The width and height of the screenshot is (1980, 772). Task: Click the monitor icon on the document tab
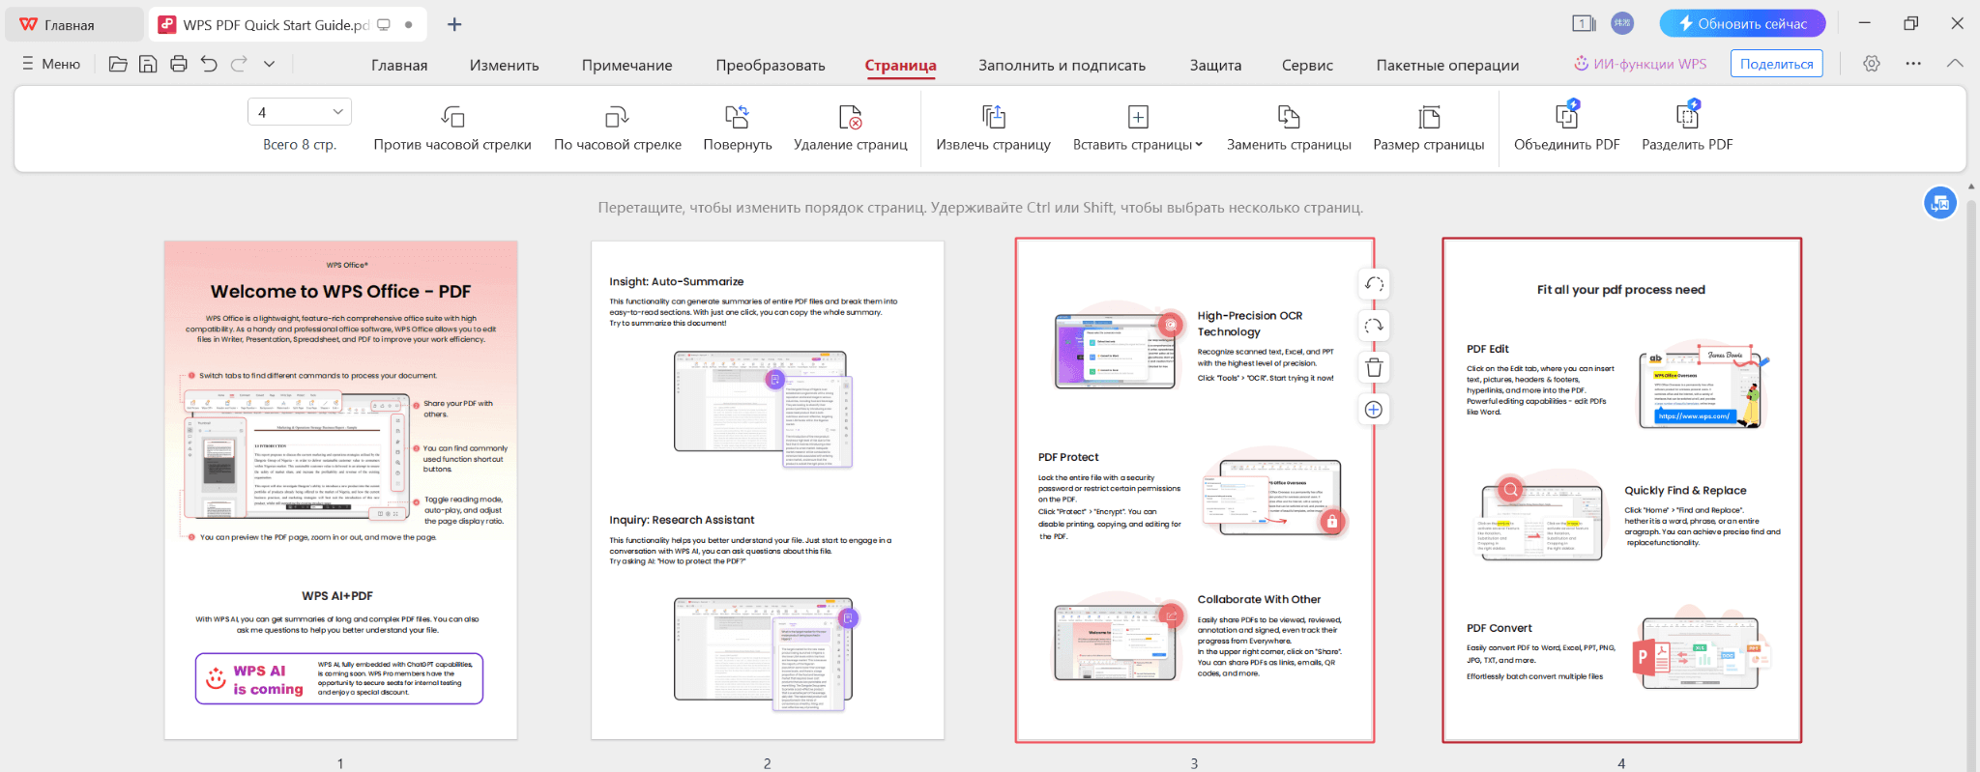click(384, 25)
